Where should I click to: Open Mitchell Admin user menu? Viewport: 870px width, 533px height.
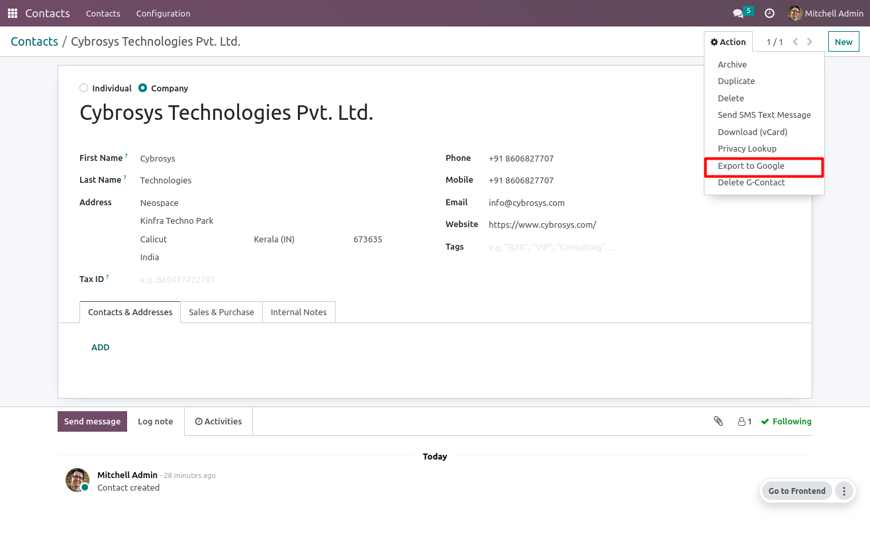tap(826, 13)
